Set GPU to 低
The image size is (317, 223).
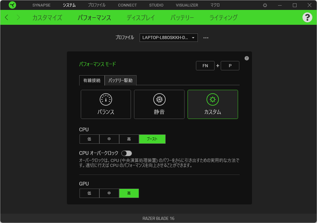tap(90, 193)
